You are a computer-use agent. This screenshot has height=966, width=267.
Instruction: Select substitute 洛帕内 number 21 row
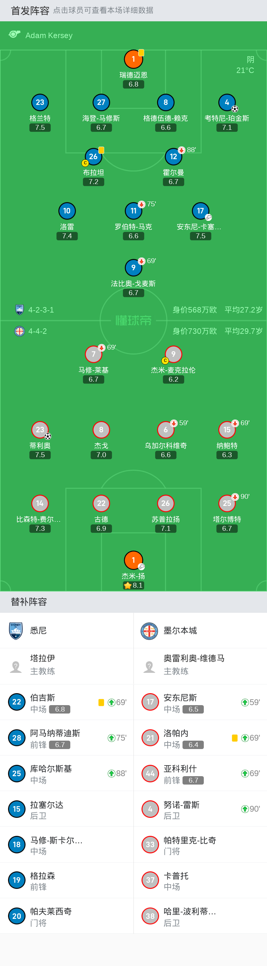coord(200,738)
